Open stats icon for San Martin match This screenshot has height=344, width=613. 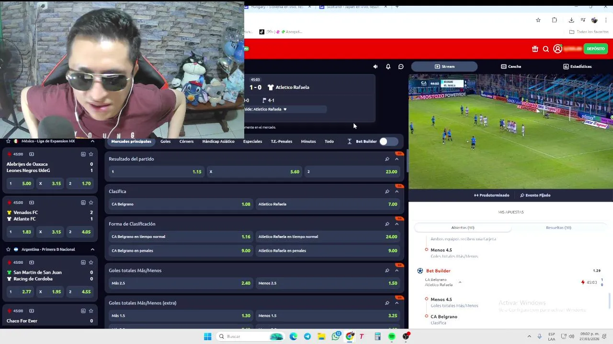pyautogui.click(x=83, y=262)
